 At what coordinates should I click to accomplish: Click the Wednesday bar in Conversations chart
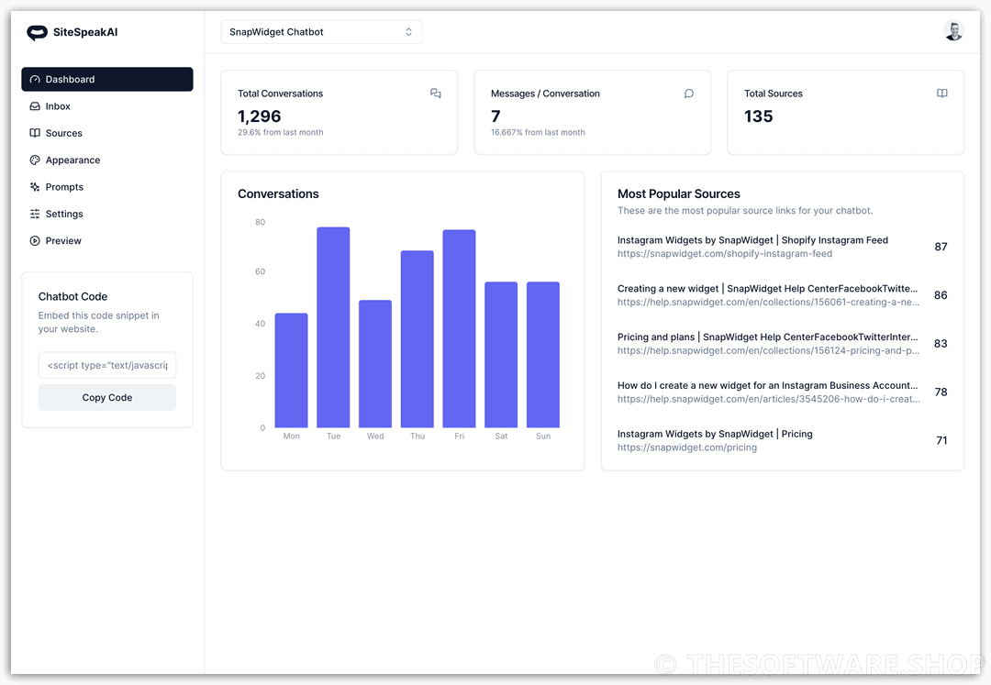coord(375,364)
